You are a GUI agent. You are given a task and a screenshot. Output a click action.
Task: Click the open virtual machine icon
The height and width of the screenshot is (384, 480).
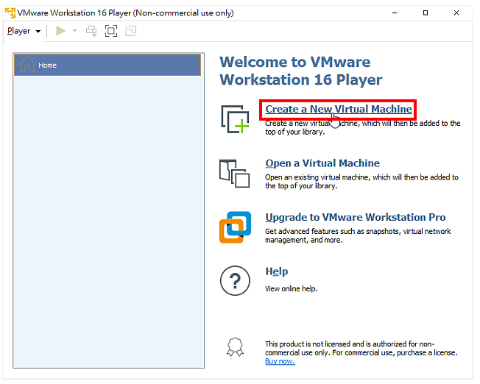coord(235,173)
